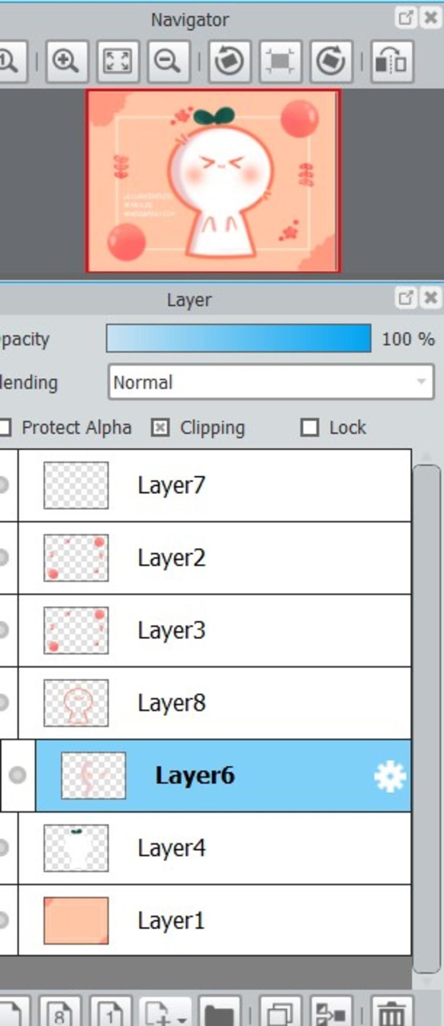The height and width of the screenshot is (1026, 444).
Task: Enable the Lock checkbox
Action: coord(310,428)
